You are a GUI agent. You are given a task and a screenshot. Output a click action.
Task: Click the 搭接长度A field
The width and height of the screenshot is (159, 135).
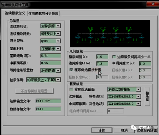coord(145,70)
